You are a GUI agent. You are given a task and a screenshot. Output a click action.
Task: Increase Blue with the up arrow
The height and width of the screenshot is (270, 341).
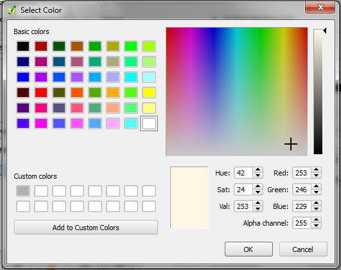317,203
